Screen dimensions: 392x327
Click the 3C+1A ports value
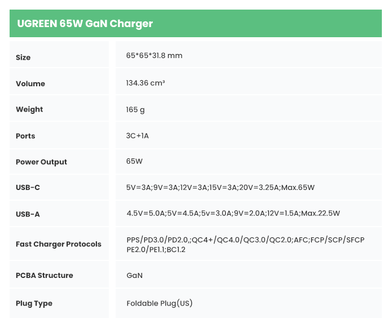pos(138,135)
